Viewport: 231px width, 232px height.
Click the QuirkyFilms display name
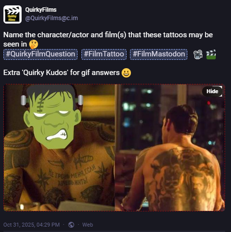click(41, 10)
